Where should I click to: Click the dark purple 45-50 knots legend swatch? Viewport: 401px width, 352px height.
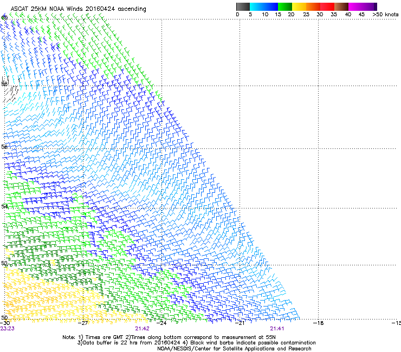click(x=370, y=6)
